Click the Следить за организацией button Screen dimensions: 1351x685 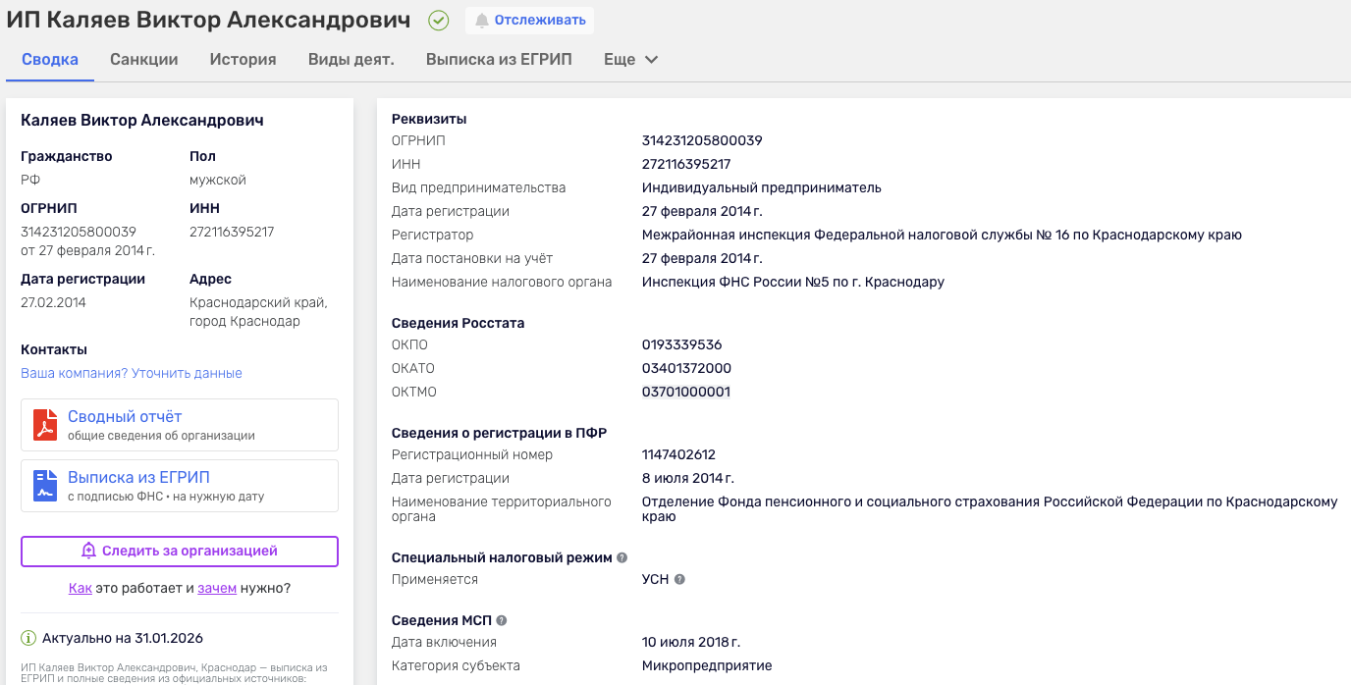[x=180, y=551]
